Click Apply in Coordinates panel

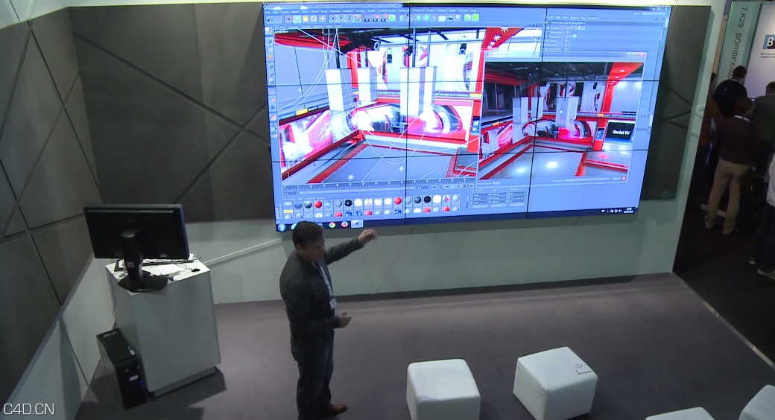pyautogui.click(x=517, y=206)
